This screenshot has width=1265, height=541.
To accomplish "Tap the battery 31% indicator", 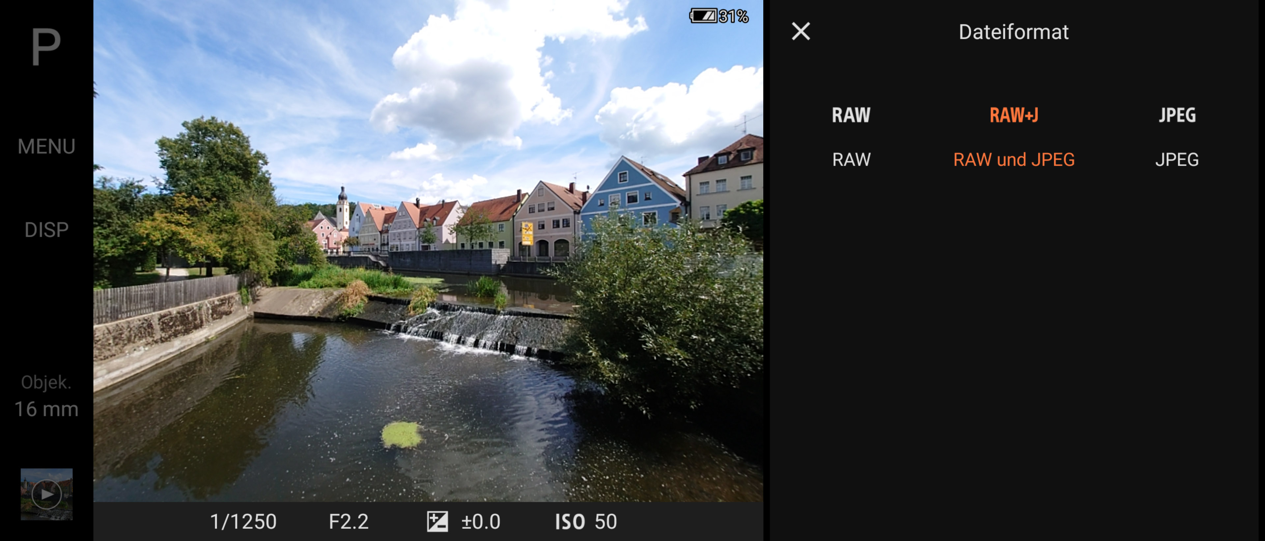I will (719, 16).
